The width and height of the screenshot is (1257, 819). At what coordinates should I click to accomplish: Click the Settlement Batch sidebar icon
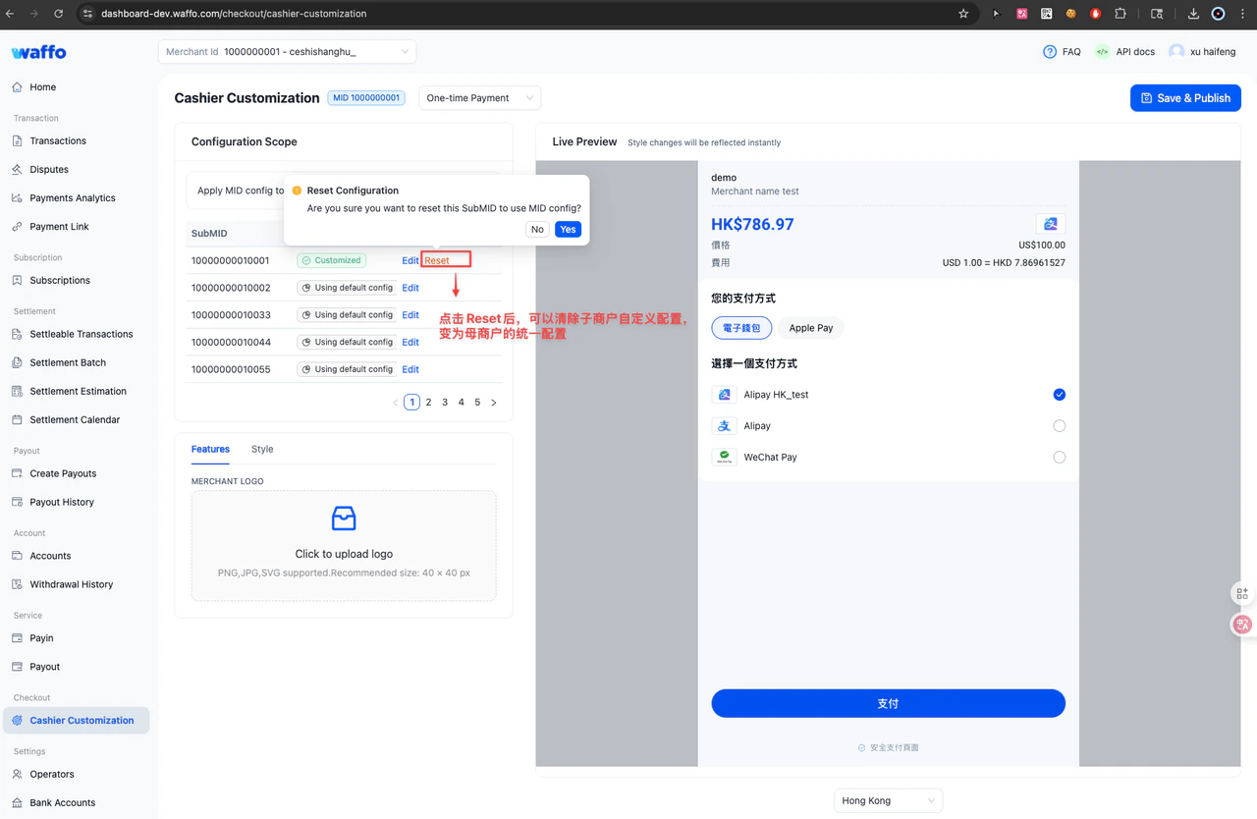17,362
